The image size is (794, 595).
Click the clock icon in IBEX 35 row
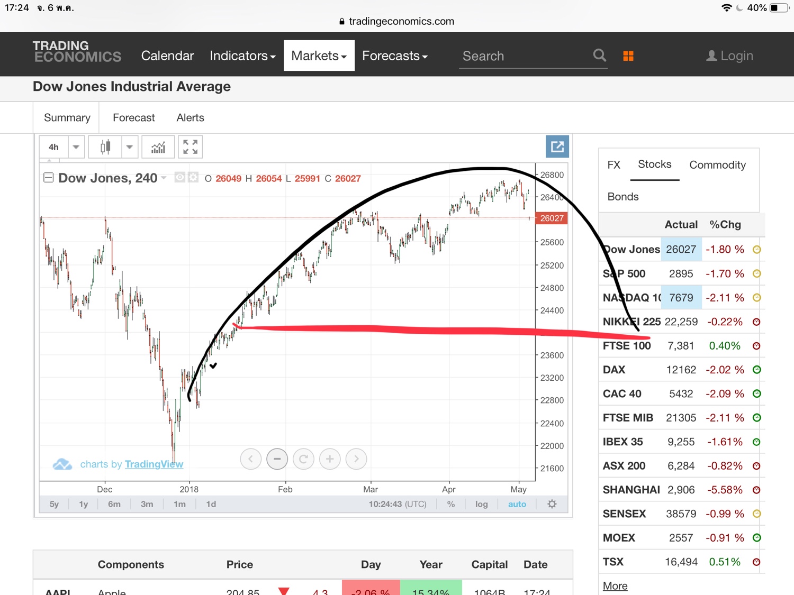757,442
